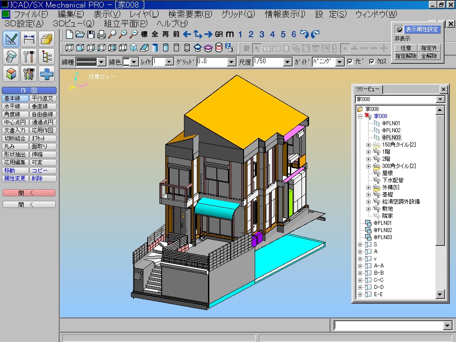Open the 線色 line color swatch
456x342 pixels.
click(x=126, y=62)
